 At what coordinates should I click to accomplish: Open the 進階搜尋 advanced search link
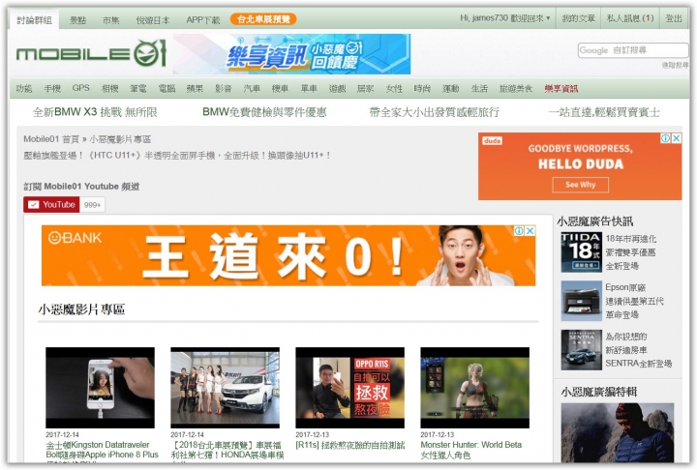(675, 65)
